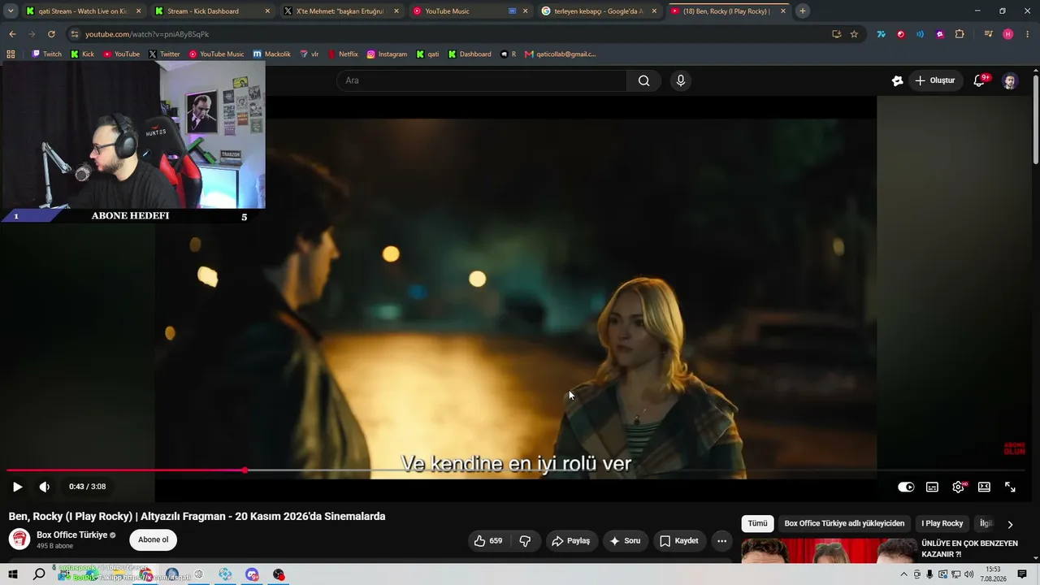Open the Chrome apps grid shortcut
This screenshot has height=585, width=1040.
pyautogui.click(x=11, y=54)
